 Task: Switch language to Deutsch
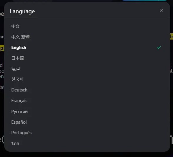pos(19,90)
